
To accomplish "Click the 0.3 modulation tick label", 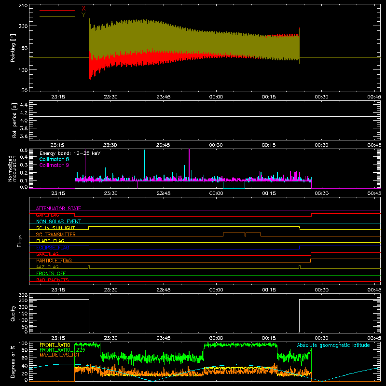I will coord(24,165).
